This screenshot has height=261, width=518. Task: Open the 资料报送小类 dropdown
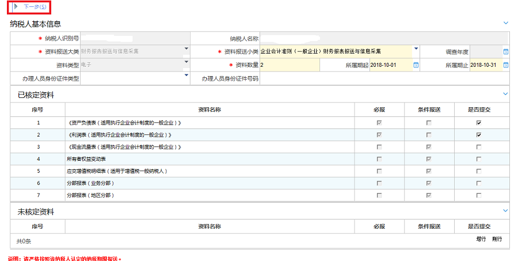coord(416,48)
